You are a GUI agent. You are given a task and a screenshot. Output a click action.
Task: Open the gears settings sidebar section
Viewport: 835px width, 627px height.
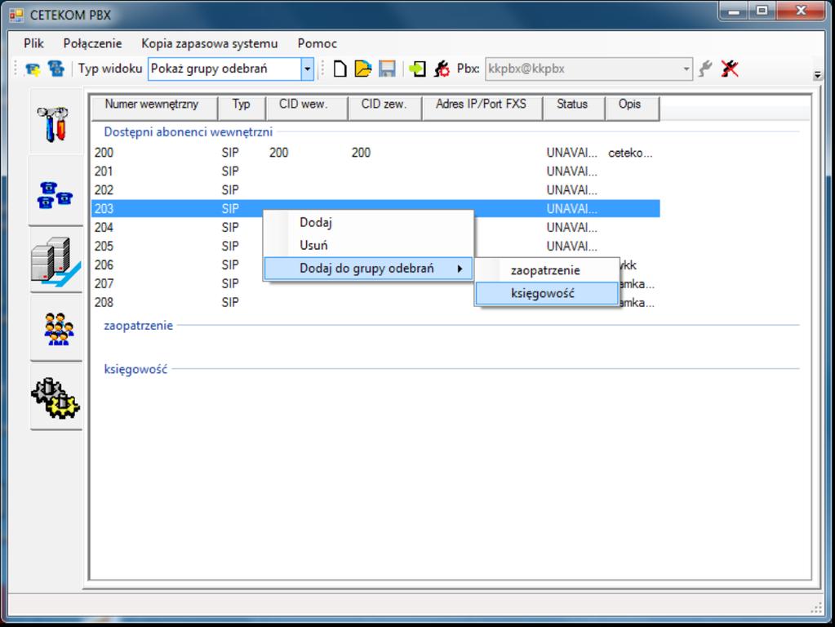tap(56, 398)
